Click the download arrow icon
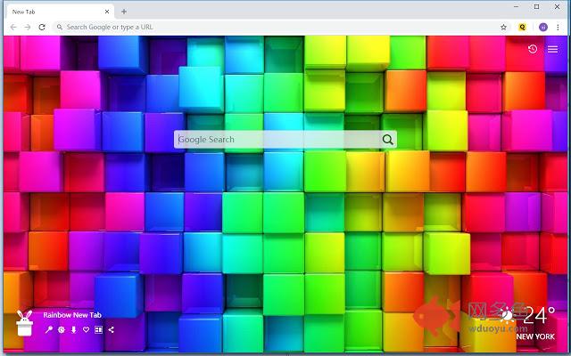 [x=73, y=329]
